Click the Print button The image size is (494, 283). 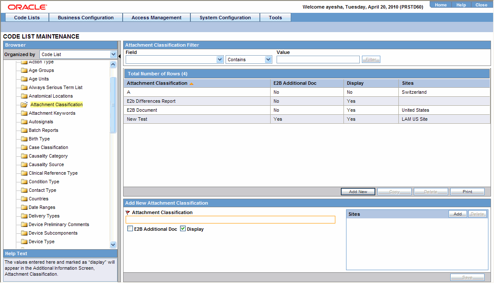(467, 192)
